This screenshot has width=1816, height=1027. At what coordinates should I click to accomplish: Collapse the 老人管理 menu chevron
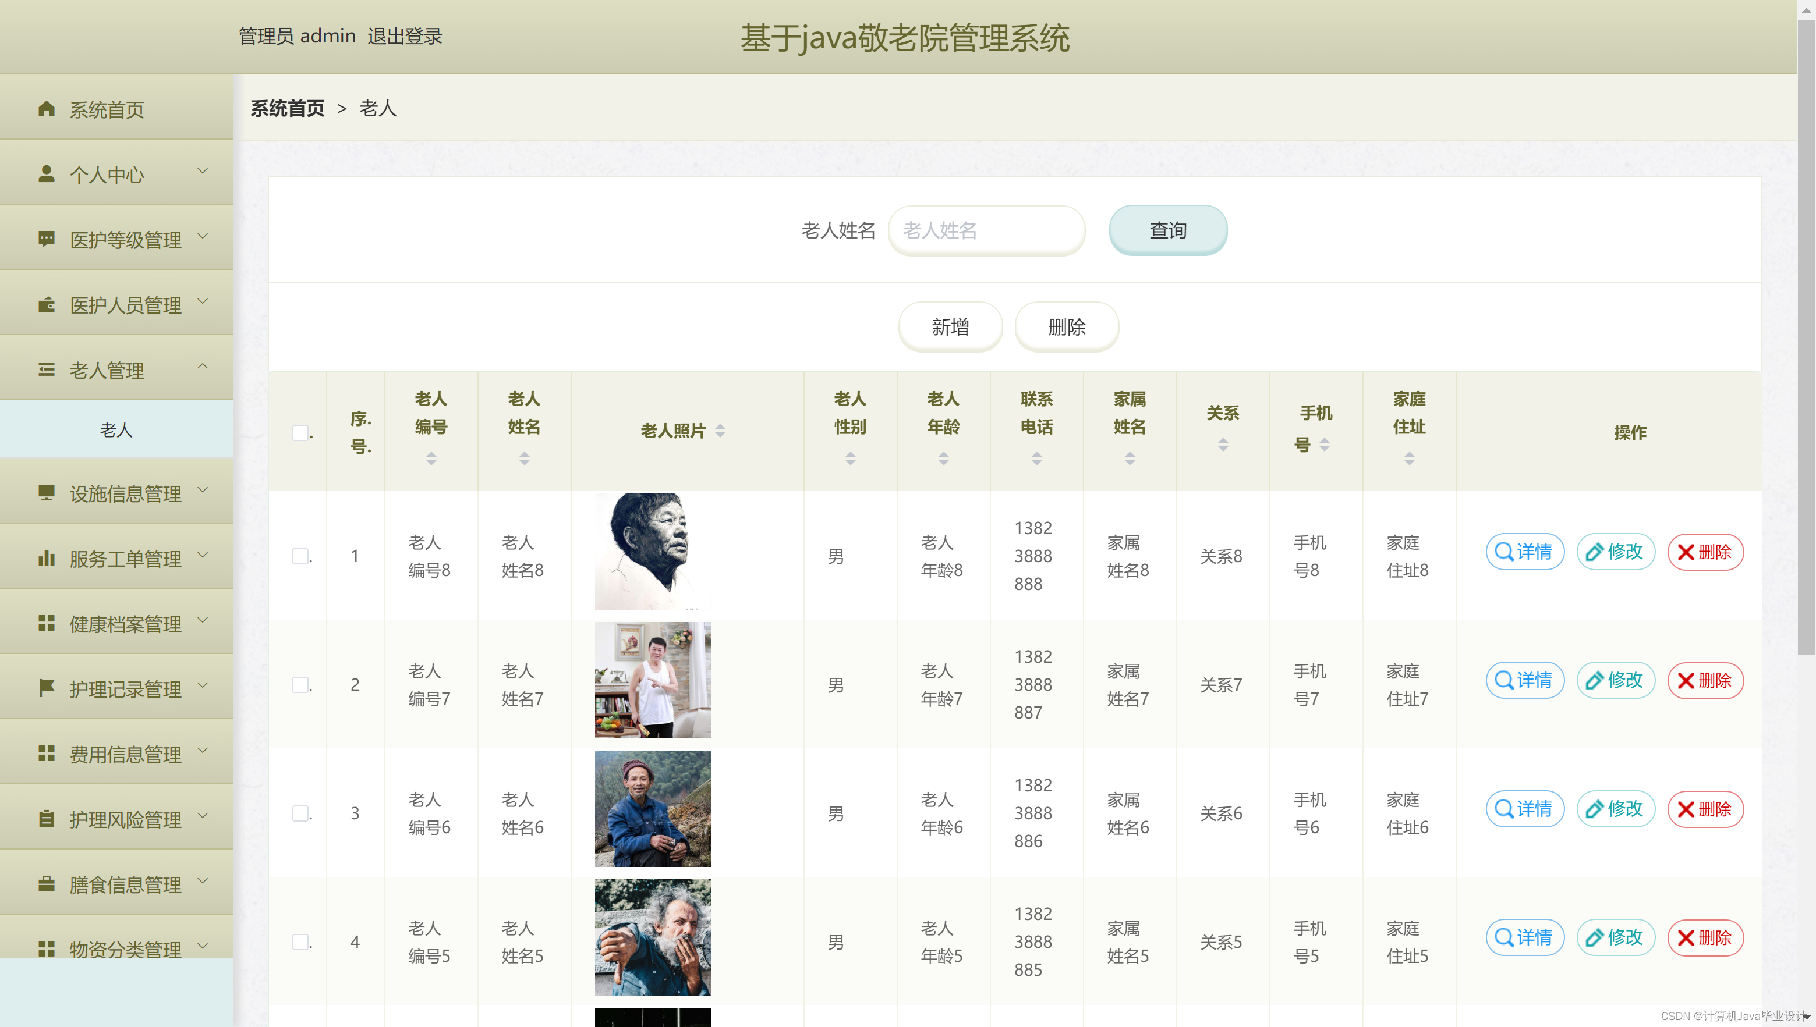[203, 366]
